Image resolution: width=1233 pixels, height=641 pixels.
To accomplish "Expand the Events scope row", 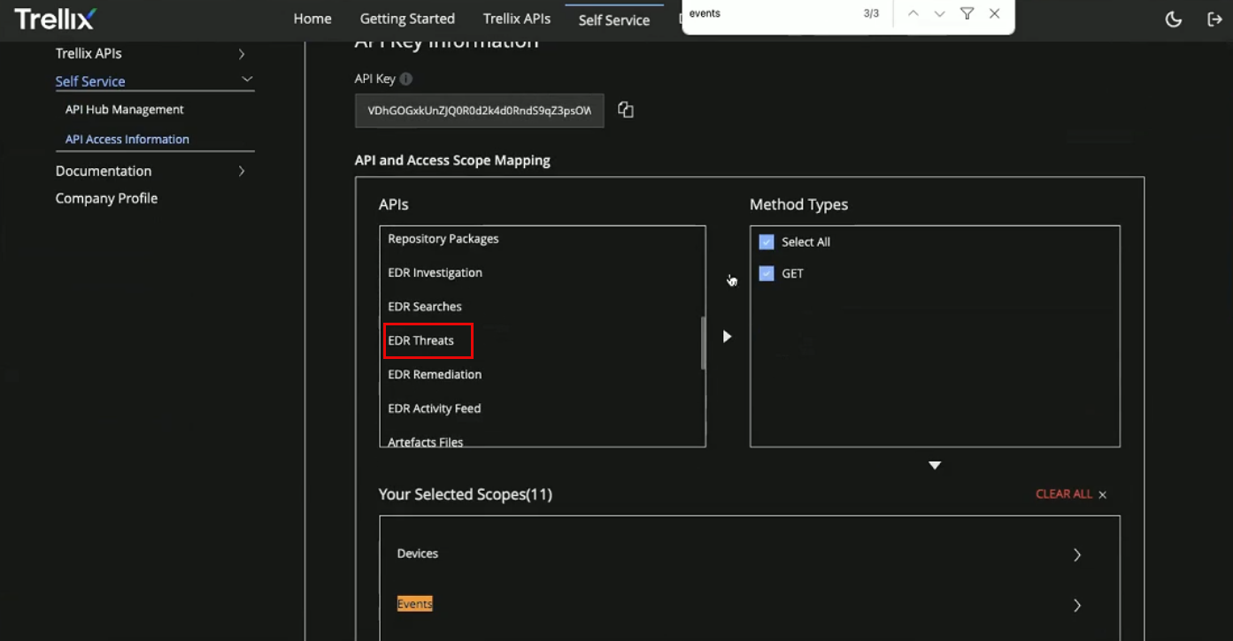I will tap(1077, 606).
